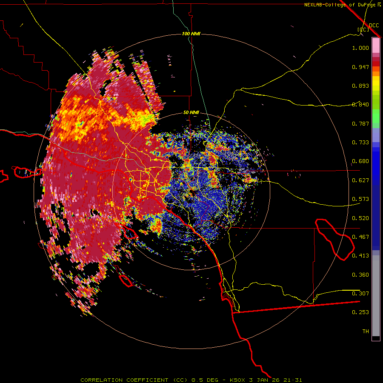Viewport: 383px width, 383px height.
Task: Click the 0.680 scale value
Action: pos(360,161)
